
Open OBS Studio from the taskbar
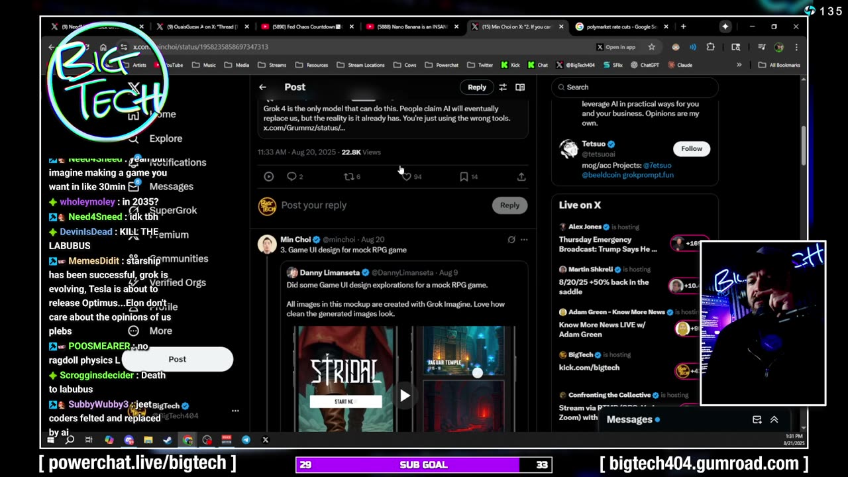coord(207,440)
